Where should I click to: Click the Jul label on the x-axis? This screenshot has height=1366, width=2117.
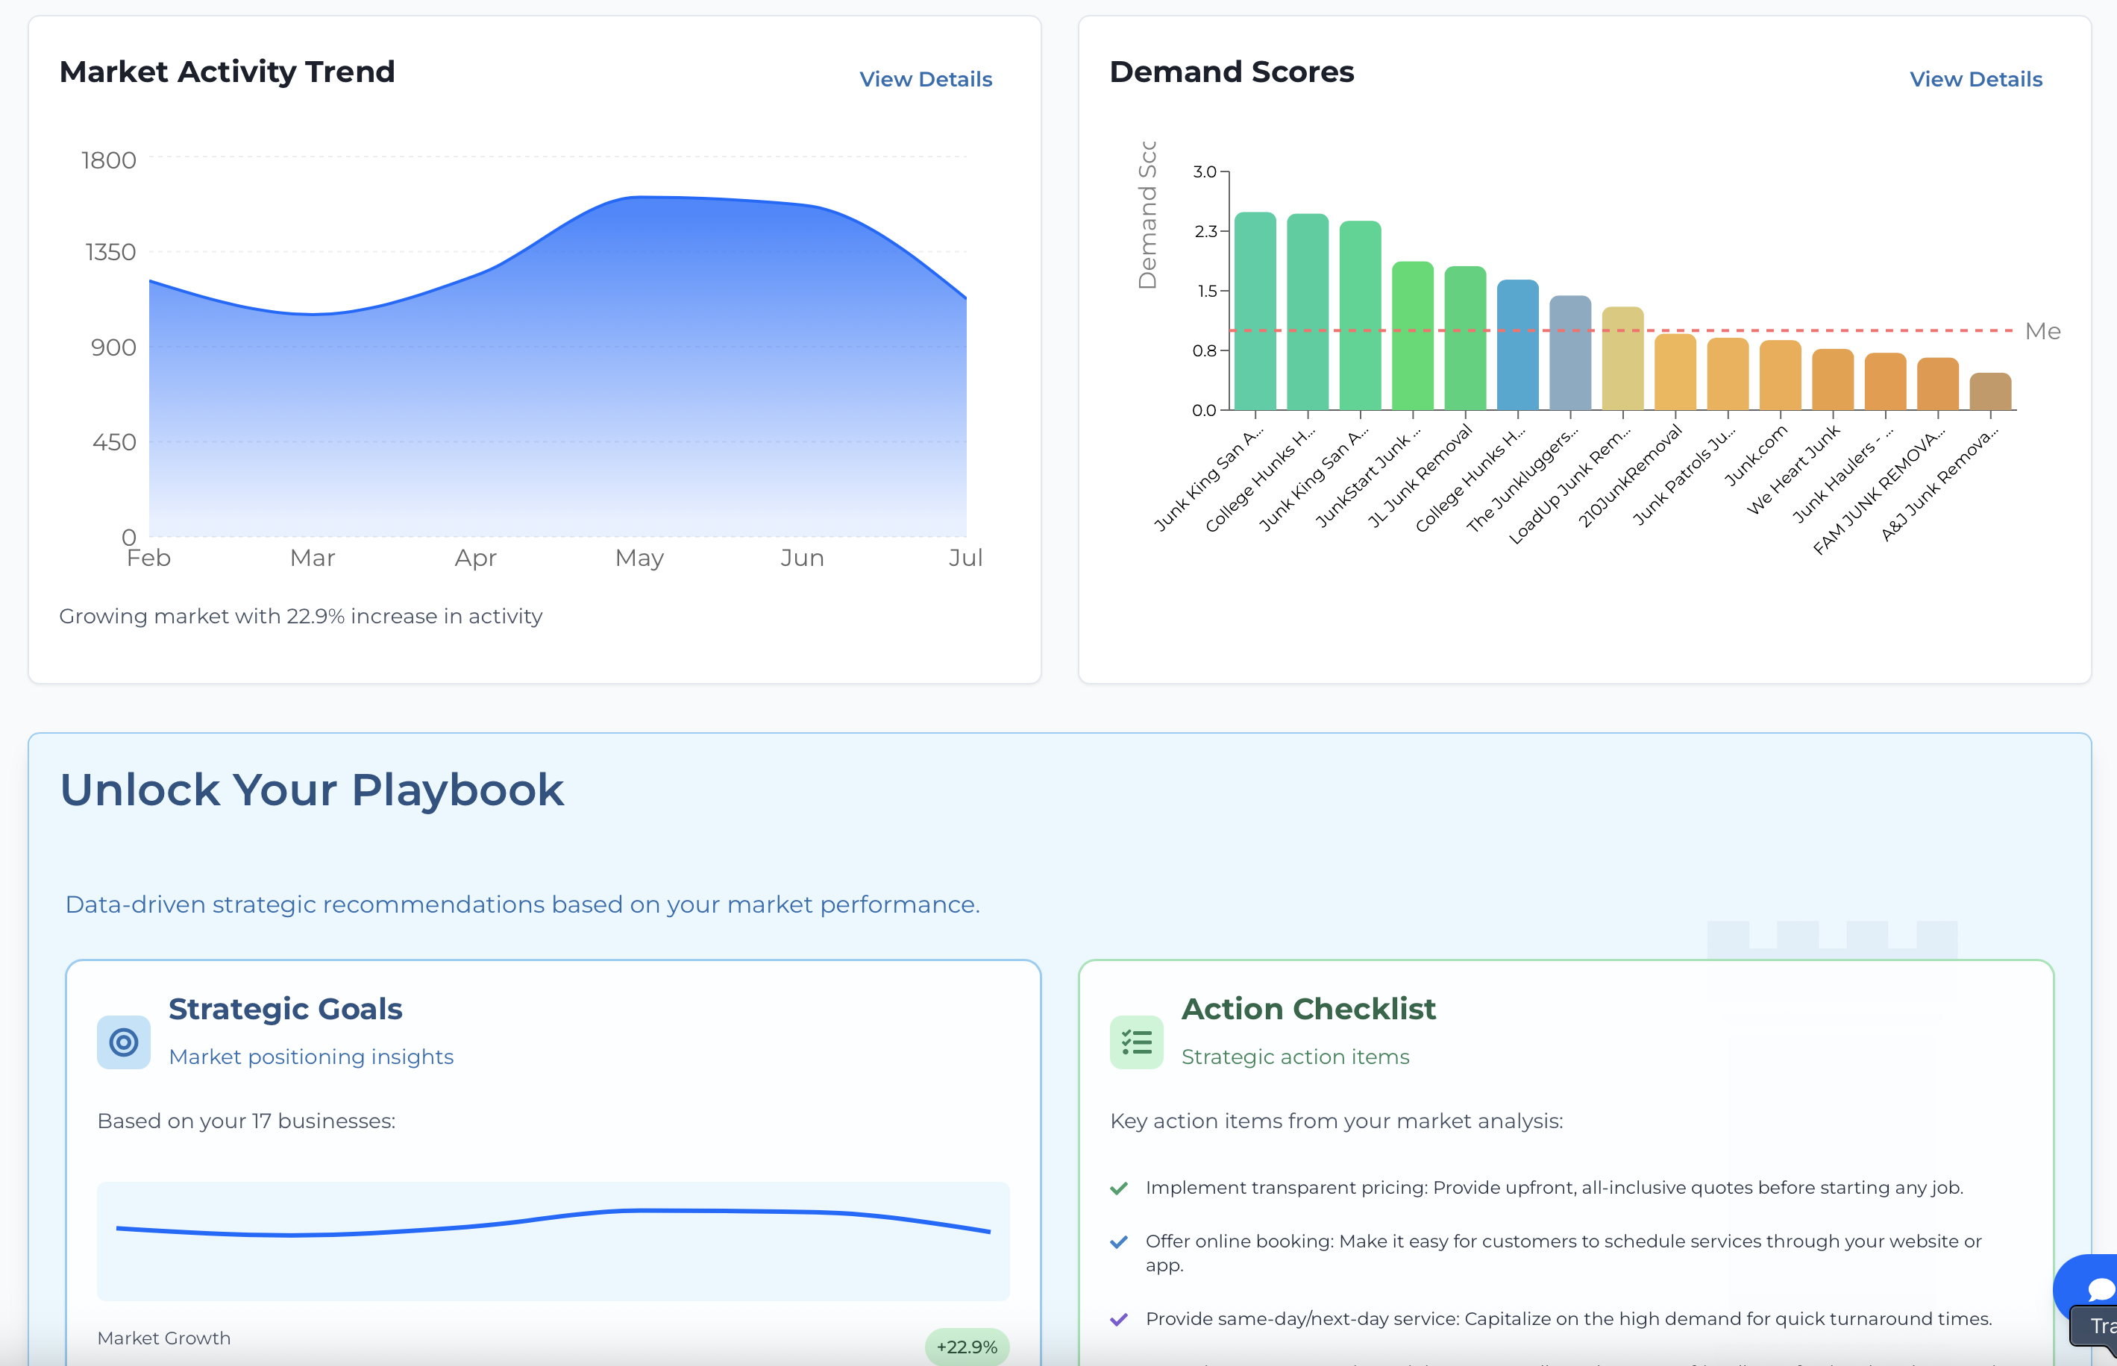point(965,558)
